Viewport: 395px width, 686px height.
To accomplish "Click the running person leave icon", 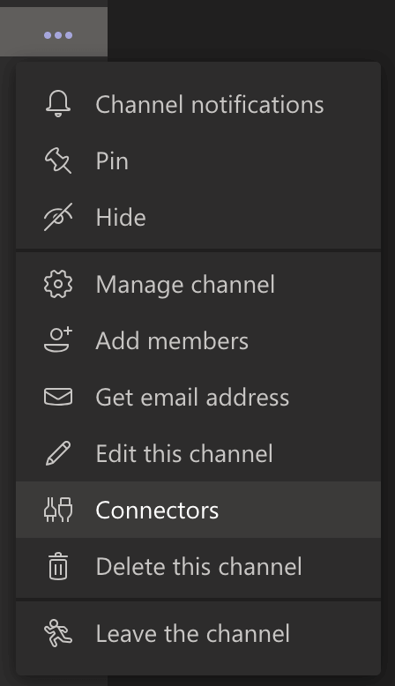I will 58,633.
